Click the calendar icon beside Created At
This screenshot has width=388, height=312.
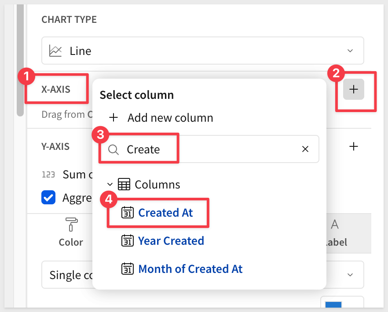point(127,213)
